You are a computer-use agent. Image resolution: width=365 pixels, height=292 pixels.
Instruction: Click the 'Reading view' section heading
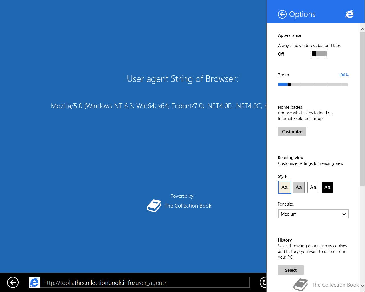[291, 158]
